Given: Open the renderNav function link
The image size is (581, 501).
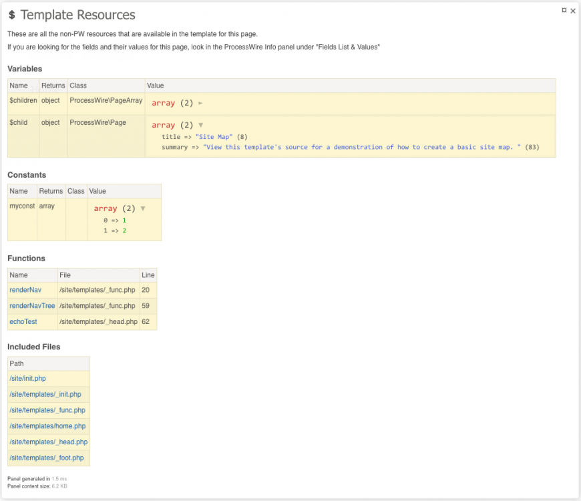Looking at the screenshot, I should (25, 290).
